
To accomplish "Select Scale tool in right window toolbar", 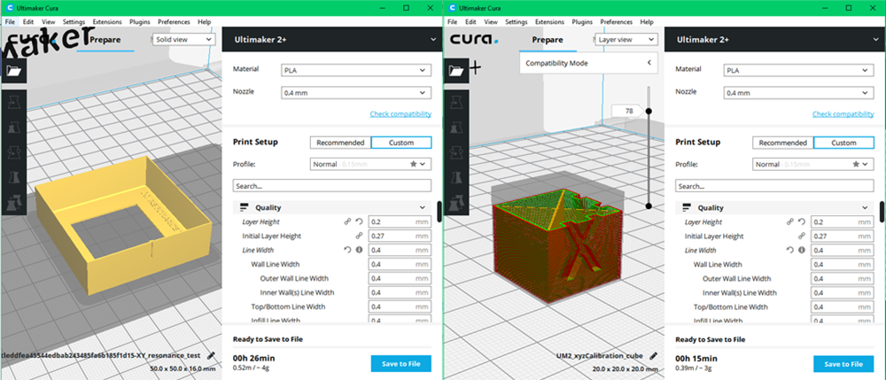I will [456, 128].
